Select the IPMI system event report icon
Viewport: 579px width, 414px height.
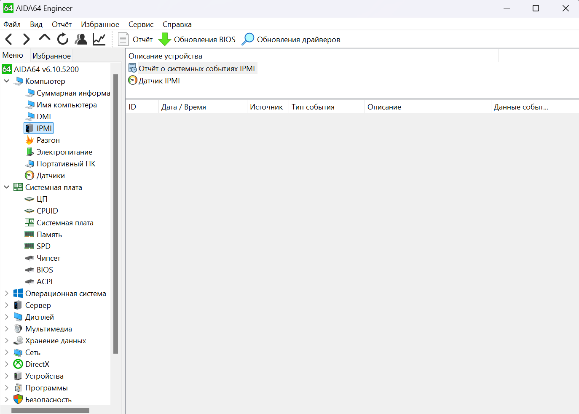(133, 68)
